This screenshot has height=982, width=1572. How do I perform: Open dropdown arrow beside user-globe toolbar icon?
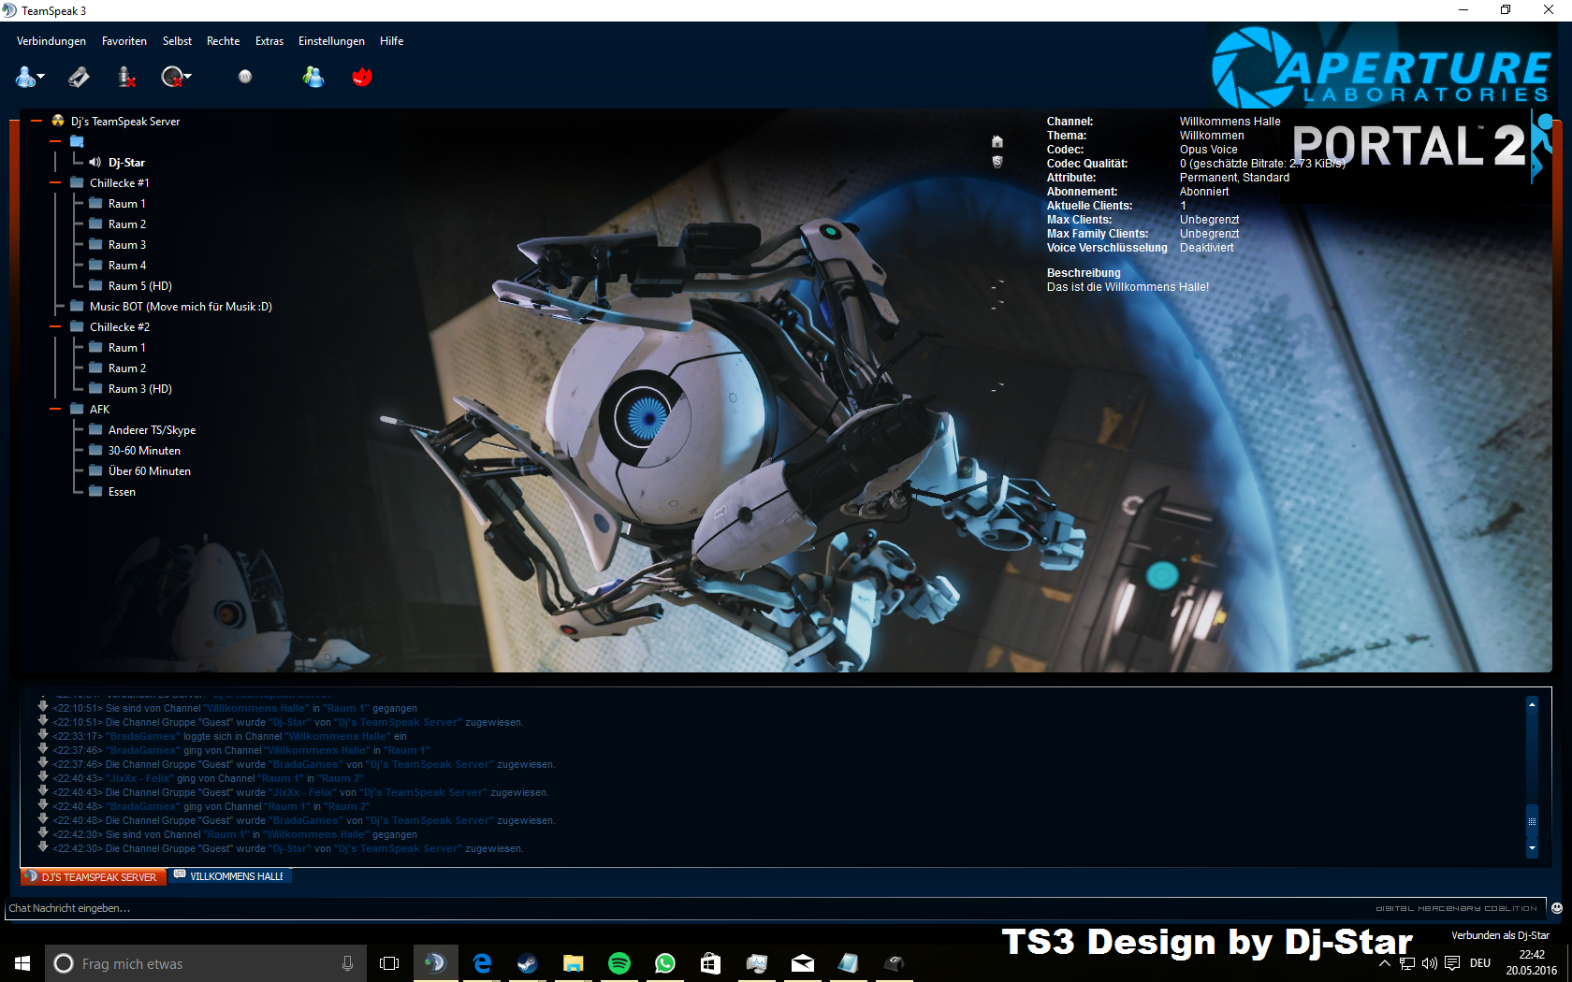(40, 77)
